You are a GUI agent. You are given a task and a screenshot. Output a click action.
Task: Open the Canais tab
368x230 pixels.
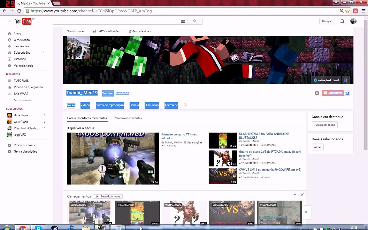pyautogui.click(x=134, y=105)
